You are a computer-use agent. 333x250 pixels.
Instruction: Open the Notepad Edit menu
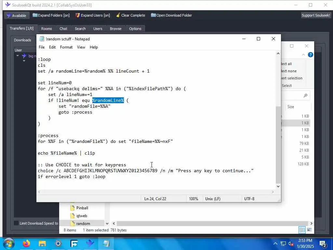point(52,47)
